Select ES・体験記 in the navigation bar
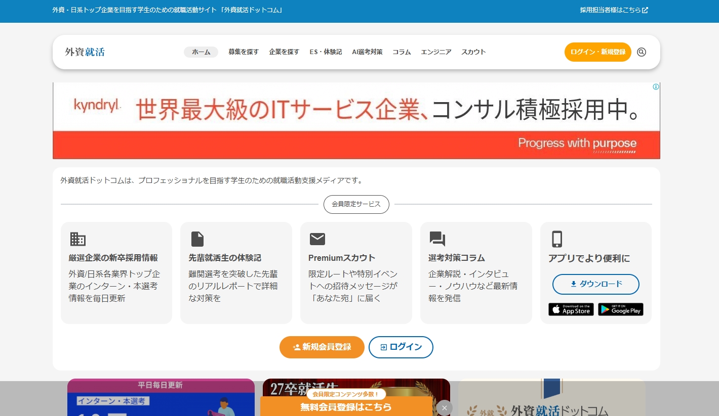 pyautogui.click(x=326, y=52)
